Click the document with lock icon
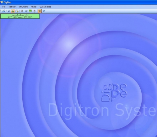Screen dimensions: 157x137 [17, 11]
